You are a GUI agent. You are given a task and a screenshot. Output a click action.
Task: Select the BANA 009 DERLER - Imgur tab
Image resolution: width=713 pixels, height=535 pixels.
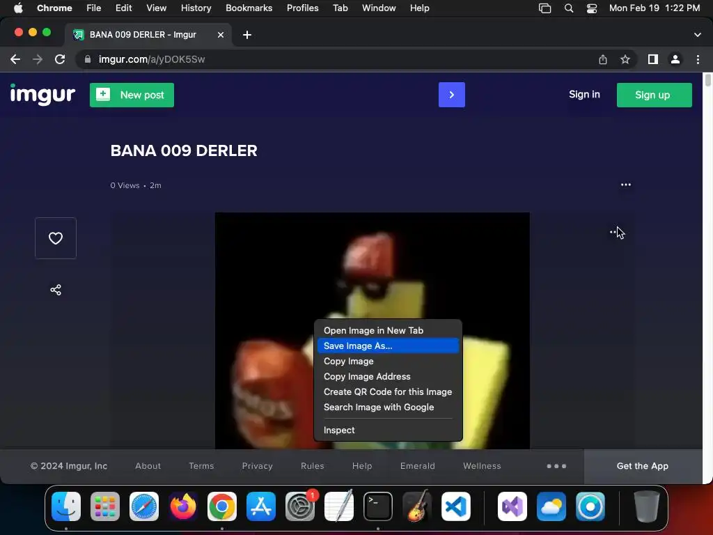(149, 35)
